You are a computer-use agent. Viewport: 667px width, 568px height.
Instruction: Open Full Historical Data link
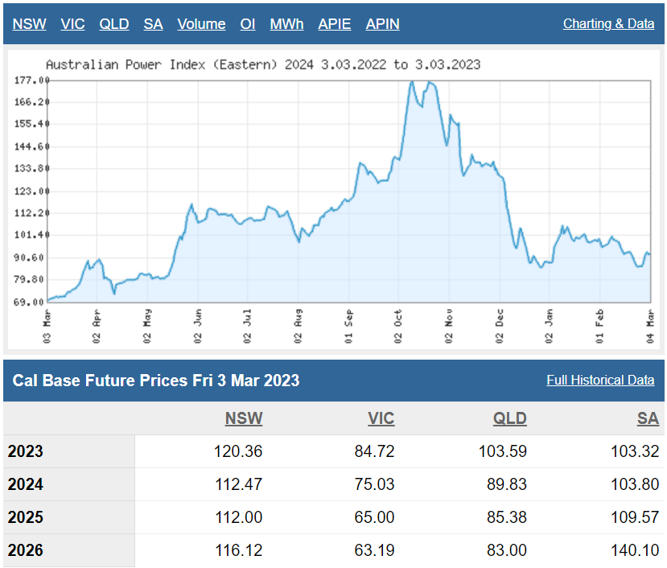pos(600,380)
